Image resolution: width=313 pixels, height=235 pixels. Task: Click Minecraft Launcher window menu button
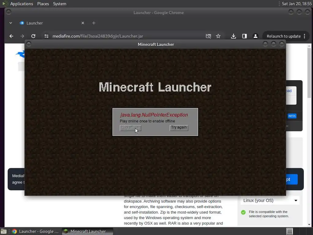tap(28, 44)
